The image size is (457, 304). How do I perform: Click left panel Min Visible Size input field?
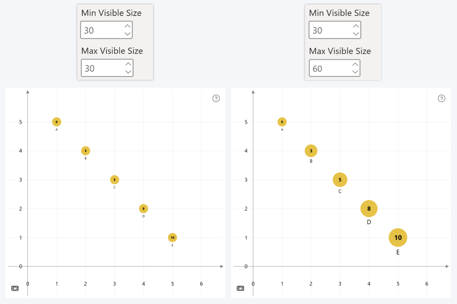pos(101,30)
